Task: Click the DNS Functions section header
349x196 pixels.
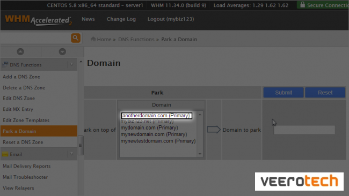Action: [x=39, y=65]
